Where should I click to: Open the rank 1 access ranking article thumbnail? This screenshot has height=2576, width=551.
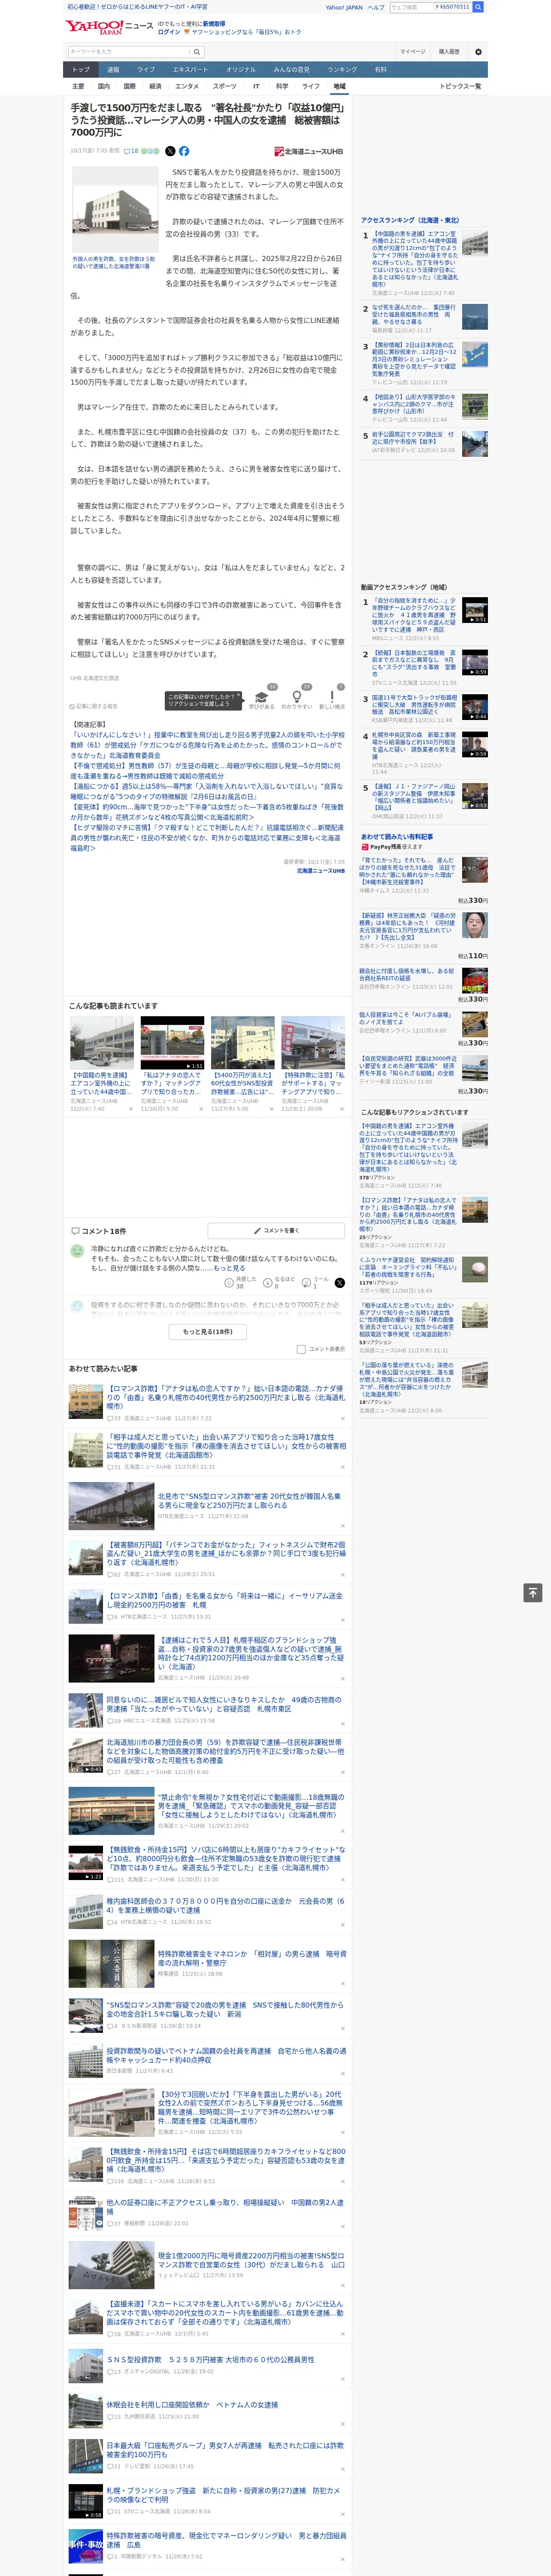[475, 242]
